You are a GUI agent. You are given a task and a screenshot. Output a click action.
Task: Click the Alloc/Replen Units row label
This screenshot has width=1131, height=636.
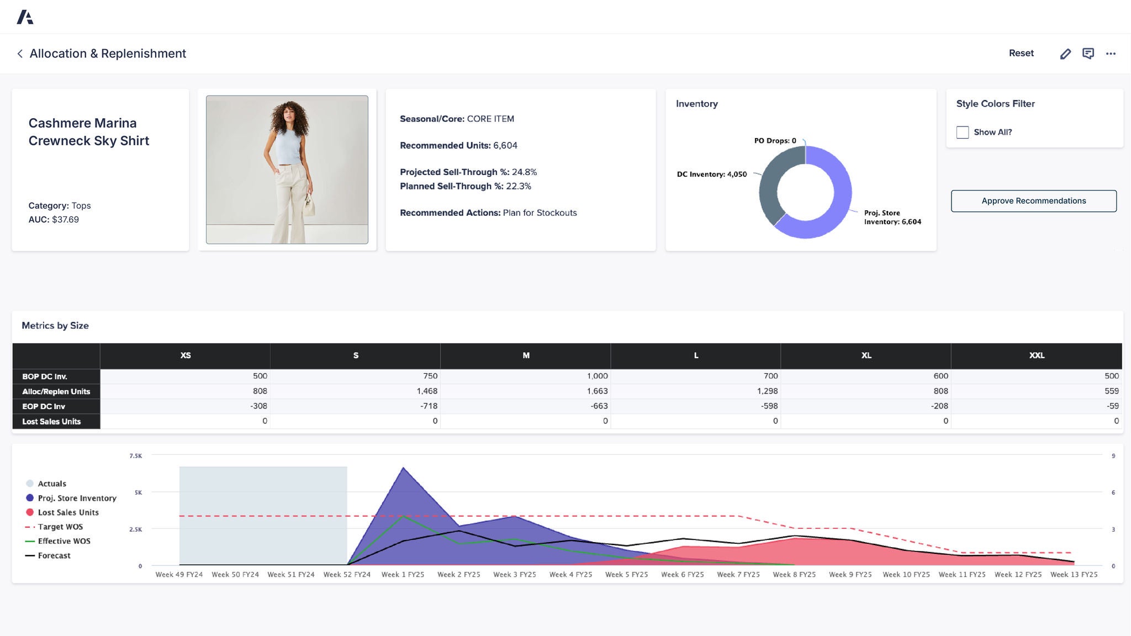pyautogui.click(x=56, y=391)
